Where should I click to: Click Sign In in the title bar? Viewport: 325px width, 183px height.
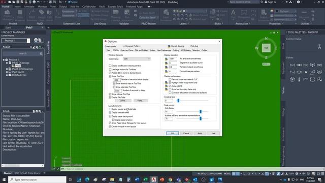pos(270,2)
